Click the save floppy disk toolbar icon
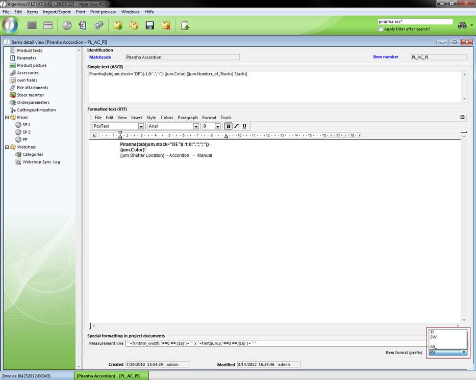Image resolution: width=476 pixels, height=380 pixels. 149,25
